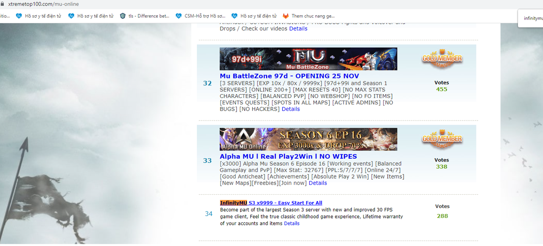The width and height of the screenshot is (543, 246).
Task: Open 'Hồ sơ y tế điện tử' bookmark beside GitLab bookmark
Action: 254,16
